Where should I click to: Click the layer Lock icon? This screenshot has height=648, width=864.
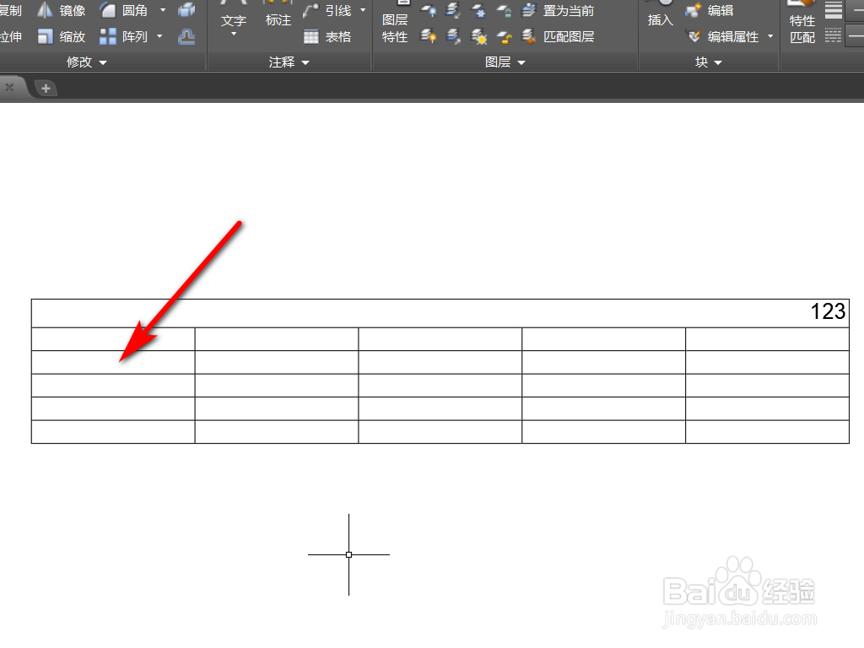pyautogui.click(x=504, y=10)
